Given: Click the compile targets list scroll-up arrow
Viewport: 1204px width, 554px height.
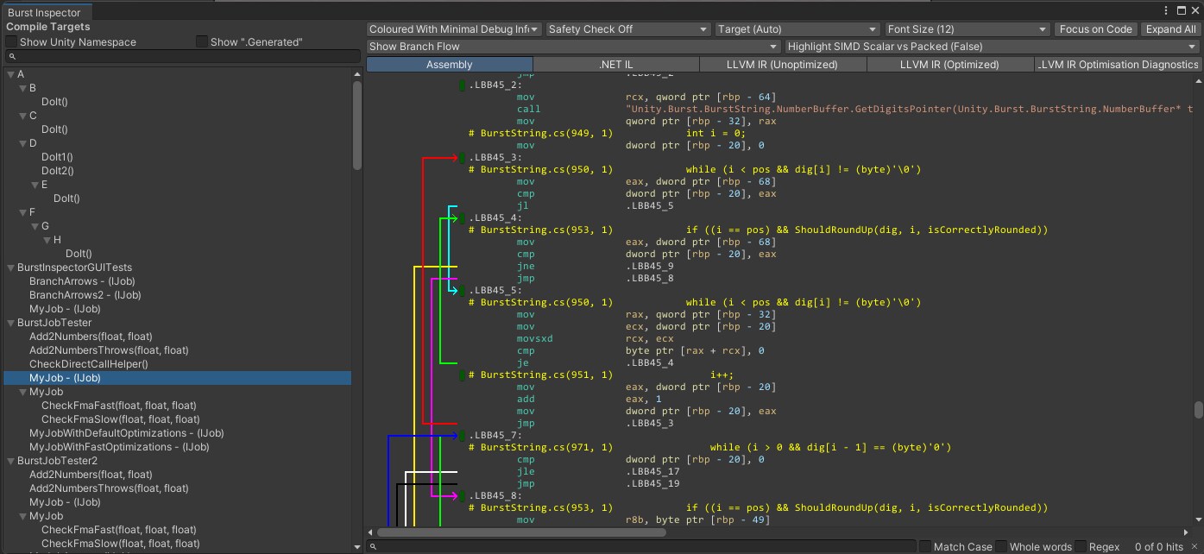Looking at the screenshot, I should 357,75.
